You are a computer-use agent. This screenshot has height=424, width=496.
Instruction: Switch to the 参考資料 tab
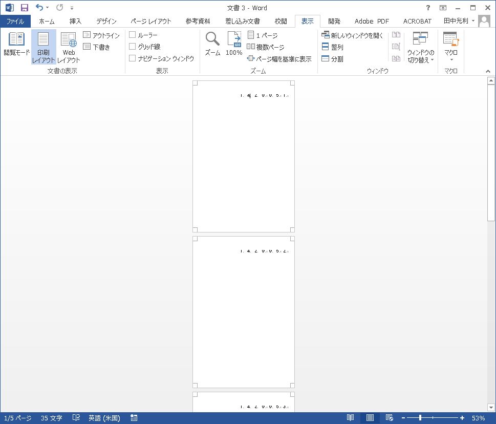[198, 21]
